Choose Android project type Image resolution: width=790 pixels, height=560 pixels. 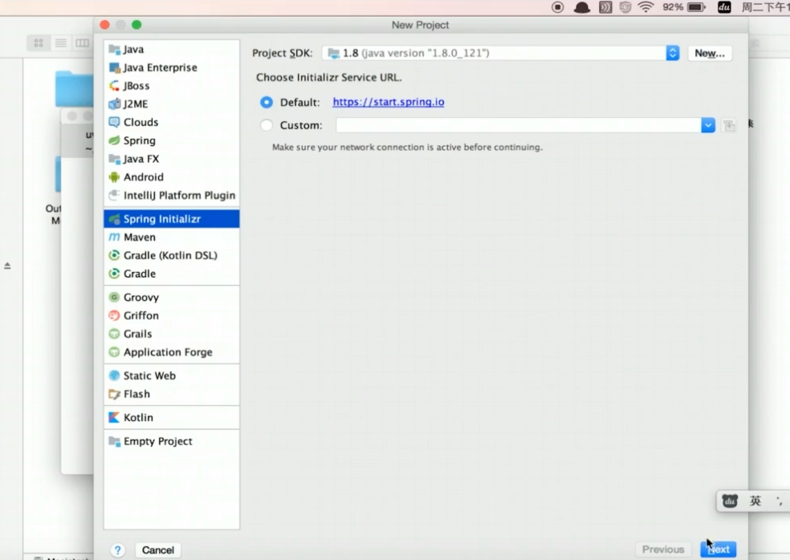pyautogui.click(x=171, y=177)
